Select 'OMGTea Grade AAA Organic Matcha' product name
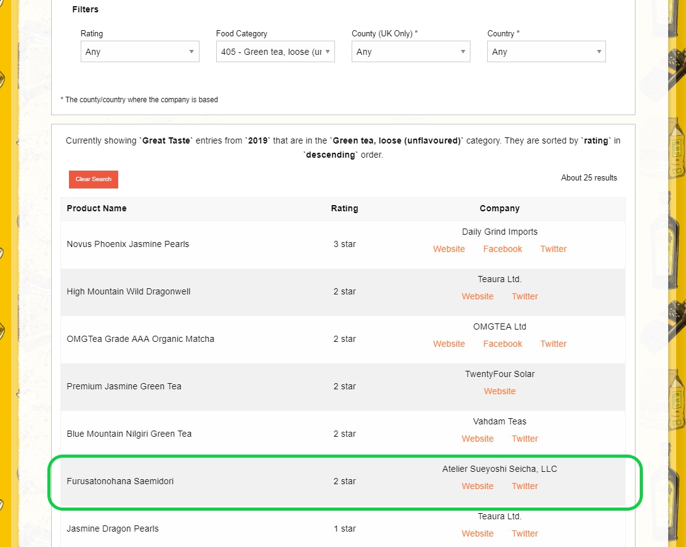Screen dimensions: 686x547 pos(140,339)
